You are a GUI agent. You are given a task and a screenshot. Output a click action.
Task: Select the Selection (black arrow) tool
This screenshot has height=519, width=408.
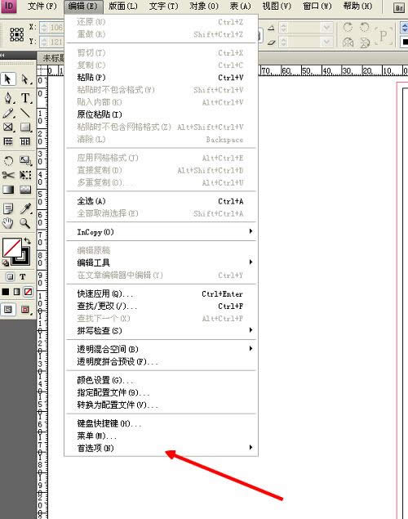pos(8,79)
